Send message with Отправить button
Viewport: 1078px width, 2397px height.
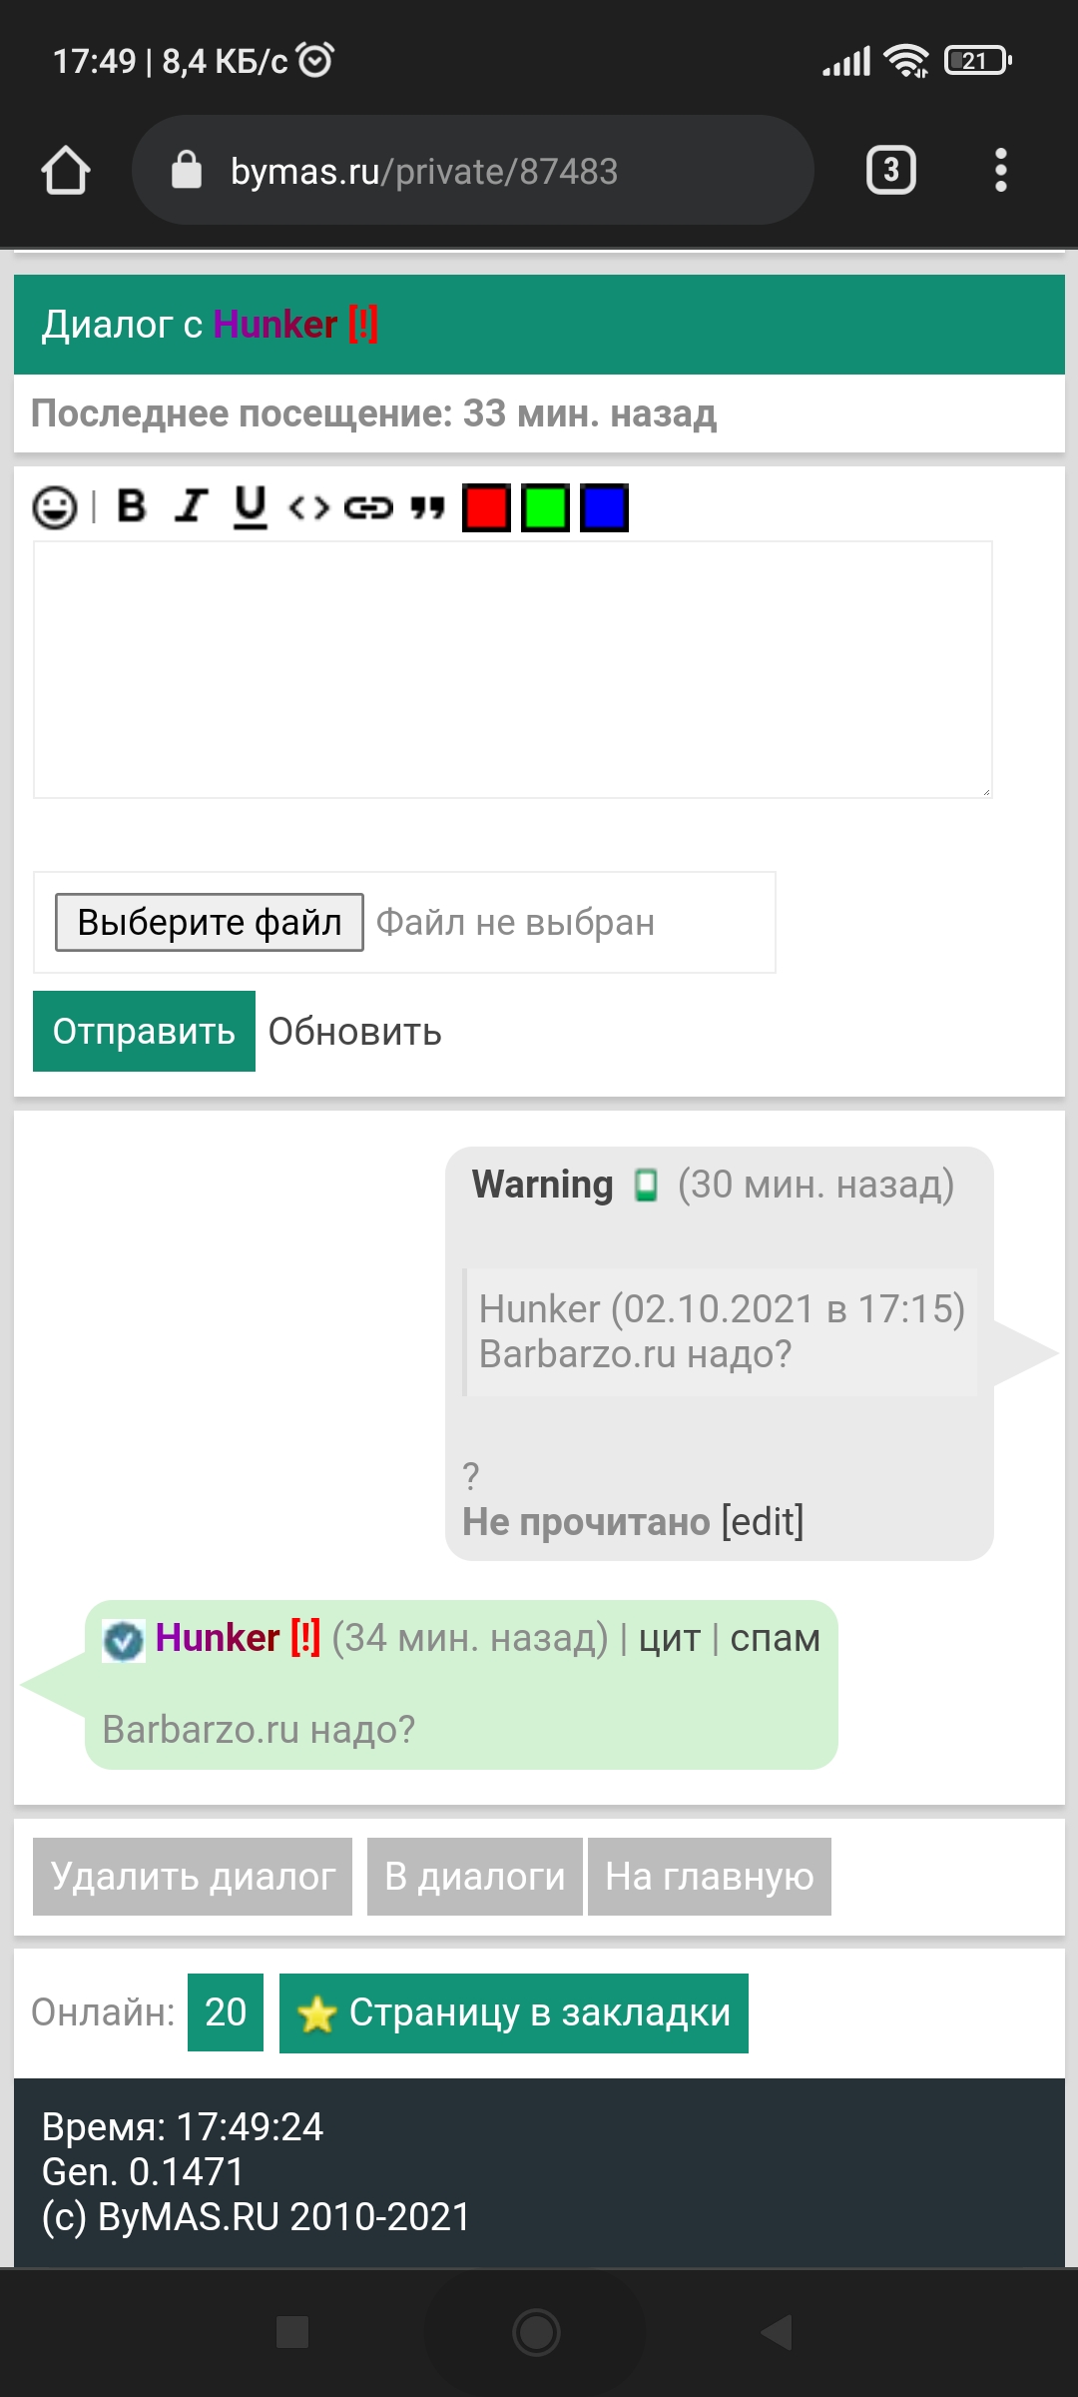144,1031
